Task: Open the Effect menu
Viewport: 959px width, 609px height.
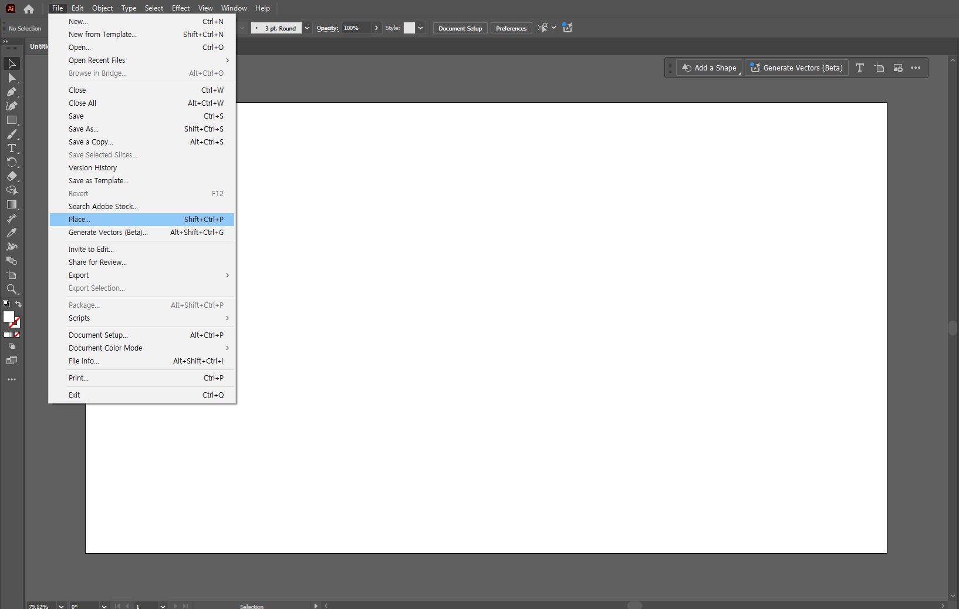Action: [181, 8]
